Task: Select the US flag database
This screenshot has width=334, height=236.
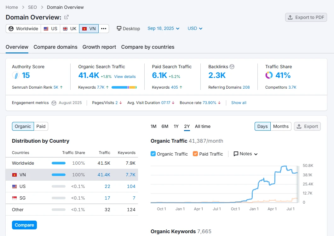Action: click(50, 29)
